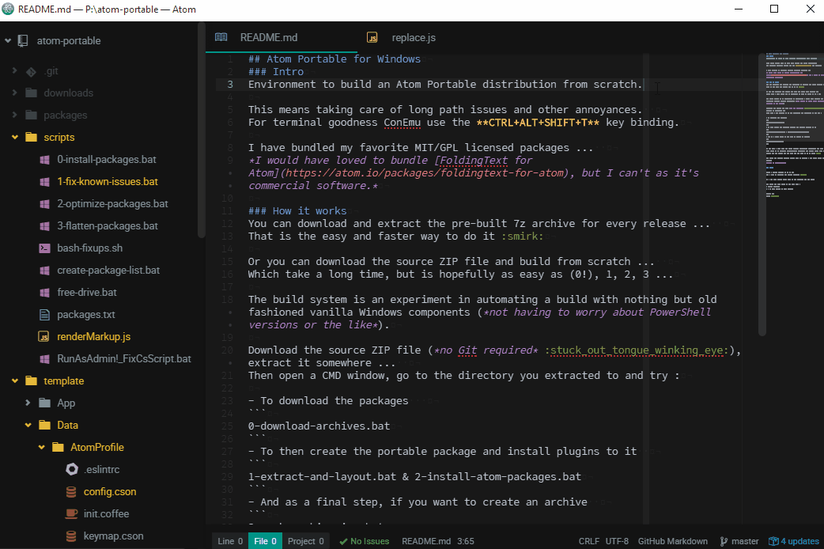Switch to the replace.js tab

coord(414,37)
